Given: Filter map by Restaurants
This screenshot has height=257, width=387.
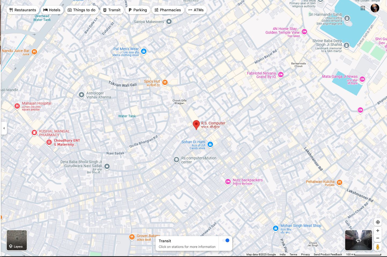Looking at the screenshot, I should point(23,10).
